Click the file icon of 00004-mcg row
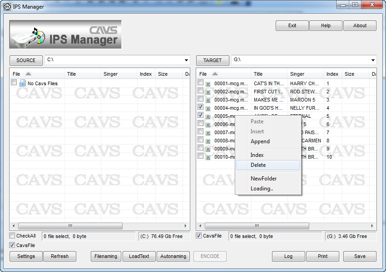The height and width of the screenshot is (272, 386). (x=208, y=108)
